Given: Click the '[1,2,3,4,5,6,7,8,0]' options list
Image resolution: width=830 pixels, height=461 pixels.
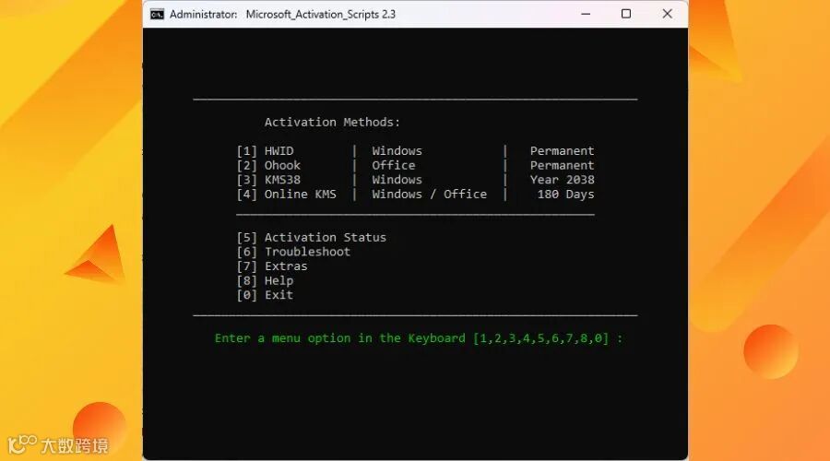Looking at the screenshot, I should (541, 338).
